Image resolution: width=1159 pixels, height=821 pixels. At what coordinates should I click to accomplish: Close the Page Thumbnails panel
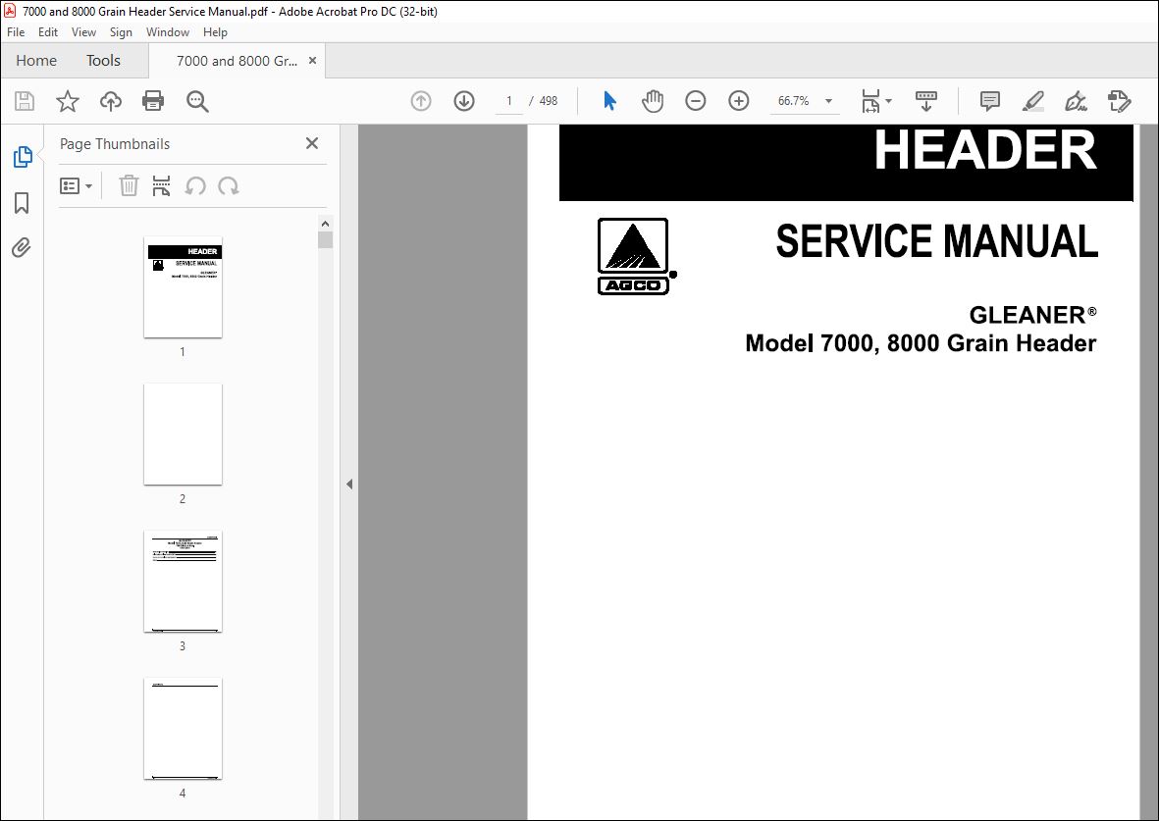pos(312,143)
